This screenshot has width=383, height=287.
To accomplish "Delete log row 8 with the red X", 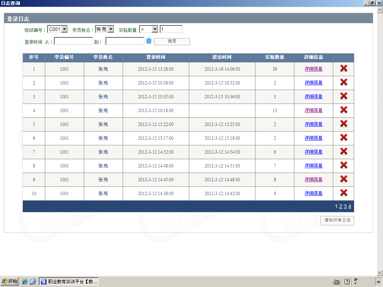I will coord(343,166).
